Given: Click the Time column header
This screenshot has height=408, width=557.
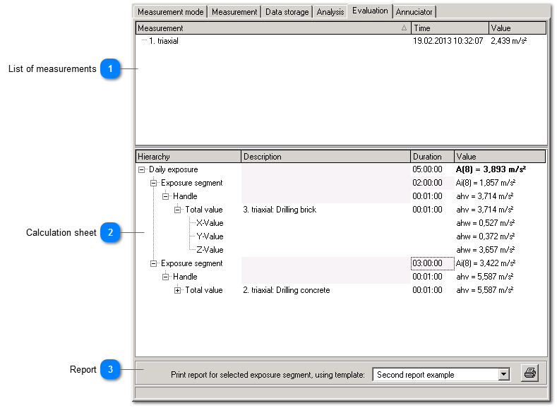Looking at the screenshot, I should [x=450, y=28].
